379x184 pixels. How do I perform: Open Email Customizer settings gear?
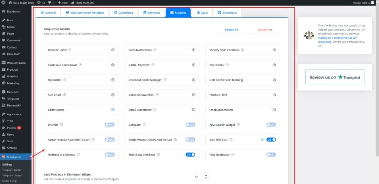click(194, 110)
